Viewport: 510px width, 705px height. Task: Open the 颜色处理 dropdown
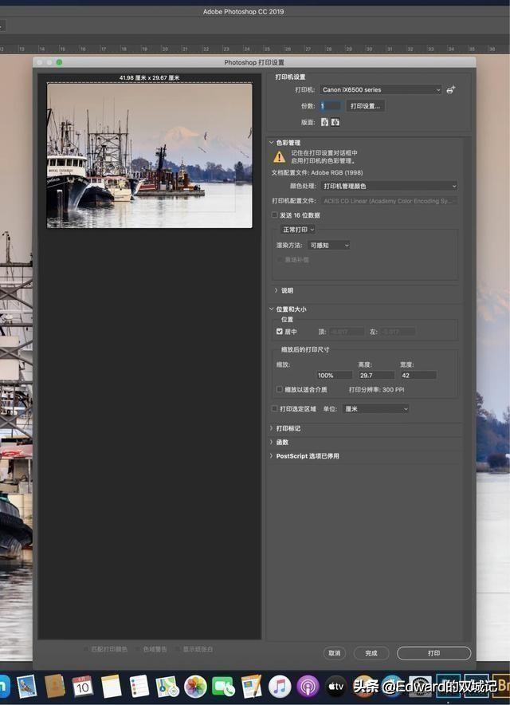(x=389, y=186)
